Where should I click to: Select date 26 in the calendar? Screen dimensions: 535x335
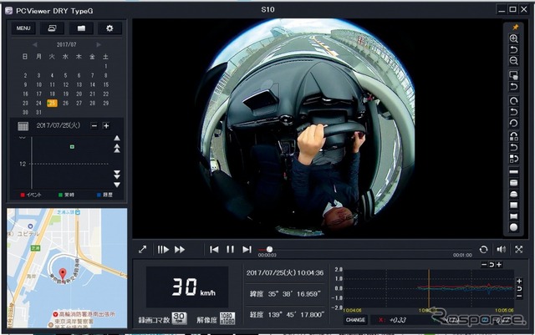(x=65, y=103)
